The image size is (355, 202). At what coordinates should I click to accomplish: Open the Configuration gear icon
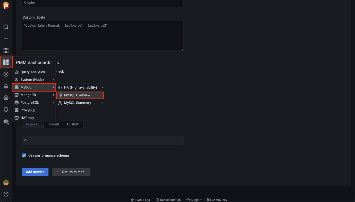[6, 98]
